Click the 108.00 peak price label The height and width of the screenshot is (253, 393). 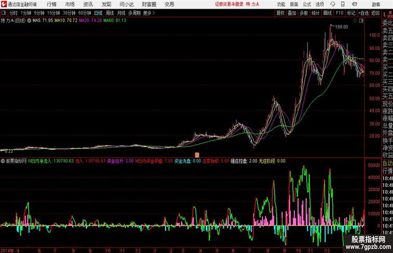coord(342,27)
